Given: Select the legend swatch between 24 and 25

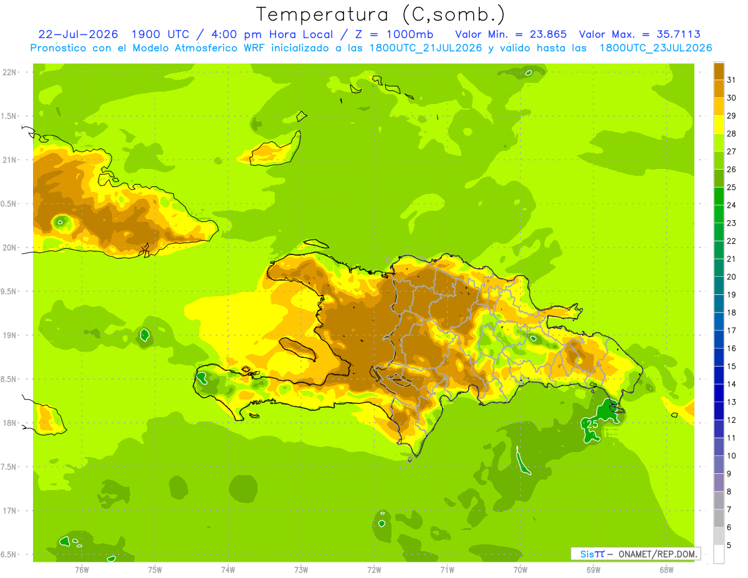Looking at the screenshot, I should [x=719, y=196].
